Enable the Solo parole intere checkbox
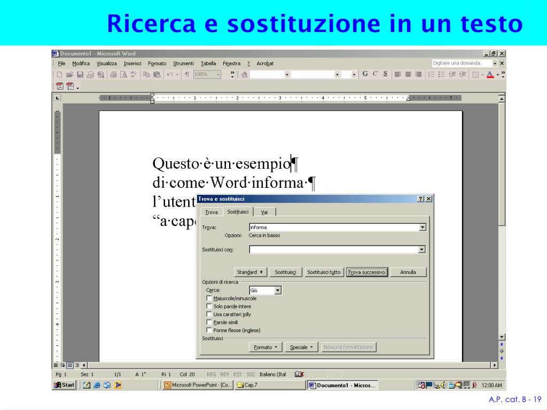Image resolution: width=547 pixels, height=410 pixels. pos(209,306)
